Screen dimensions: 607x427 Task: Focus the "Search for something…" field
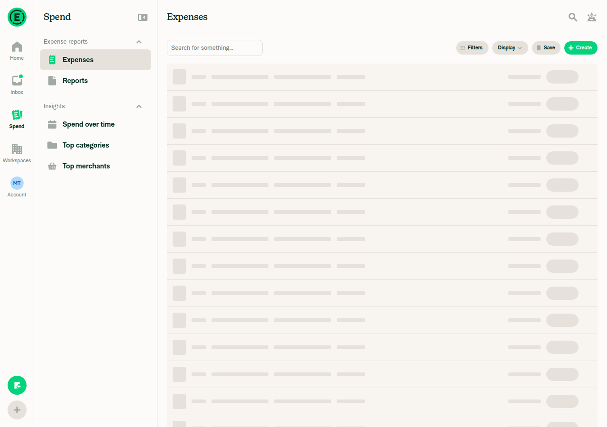click(215, 48)
